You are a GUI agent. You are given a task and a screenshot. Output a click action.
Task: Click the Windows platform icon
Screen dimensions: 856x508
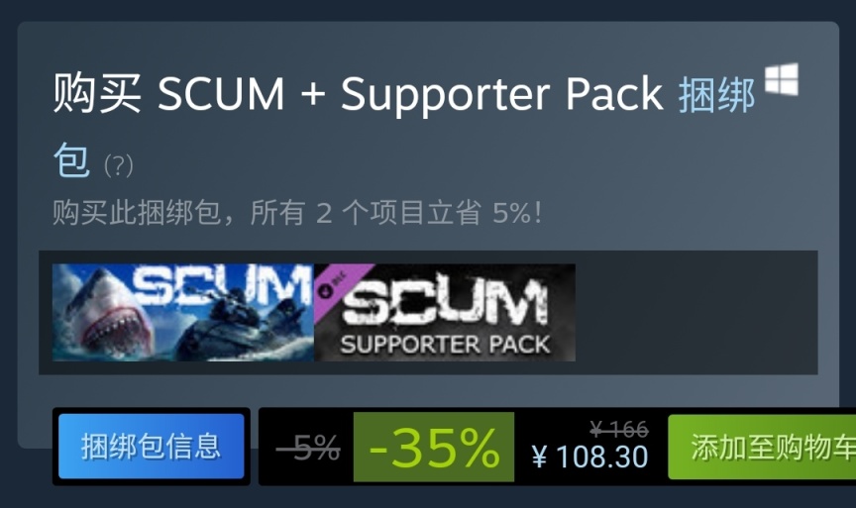tap(782, 79)
